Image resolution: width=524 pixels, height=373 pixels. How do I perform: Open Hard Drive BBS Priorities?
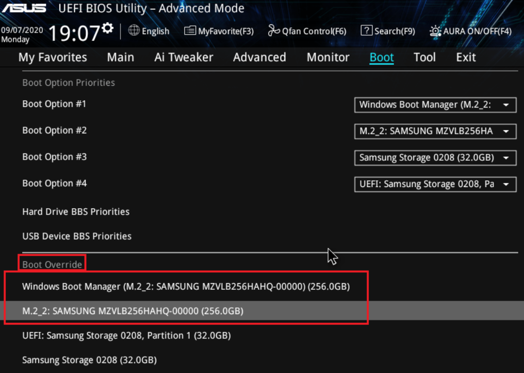tap(76, 212)
